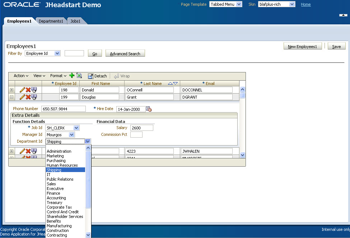Click the New Employees1 button

pos(303,46)
